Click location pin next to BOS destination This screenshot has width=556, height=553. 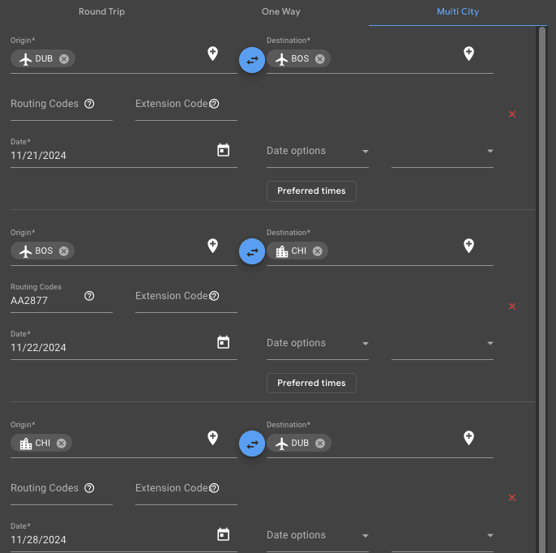pyautogui.click(x=468, y=54)
